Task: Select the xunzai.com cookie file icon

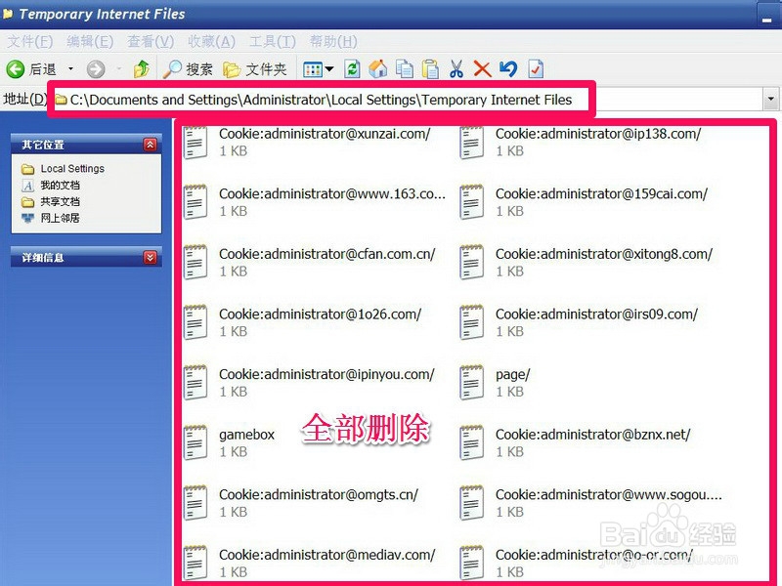Action: 195,143
